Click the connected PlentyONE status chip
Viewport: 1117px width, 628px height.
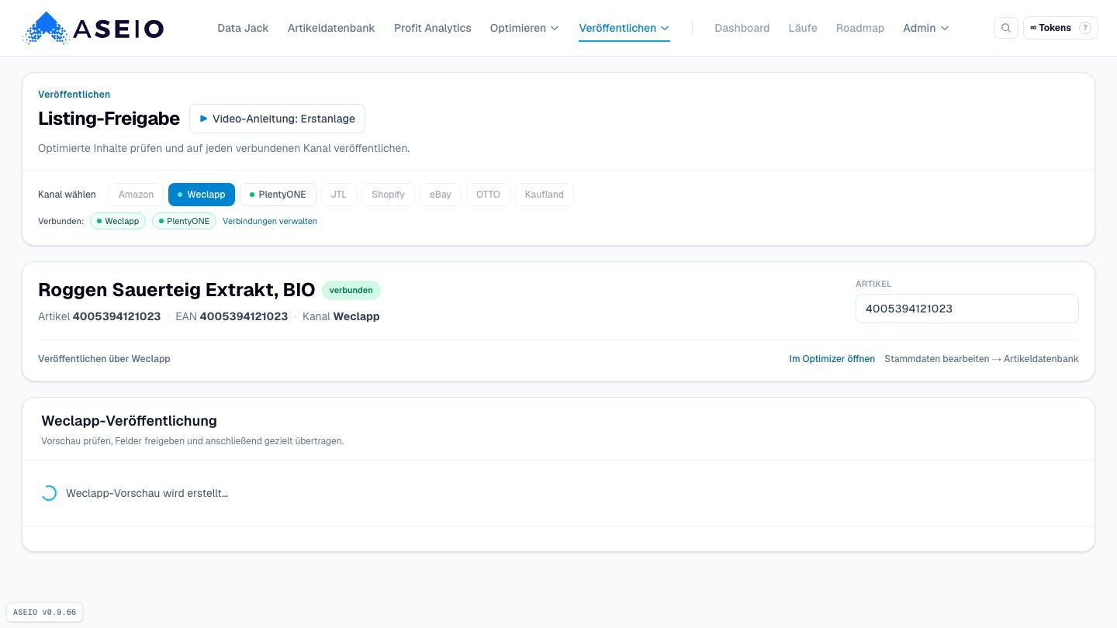coord(185,221)
